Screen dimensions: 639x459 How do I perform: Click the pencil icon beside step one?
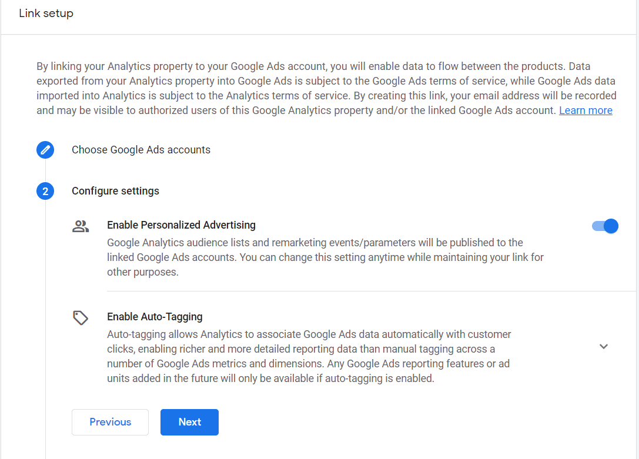(45, 150)
